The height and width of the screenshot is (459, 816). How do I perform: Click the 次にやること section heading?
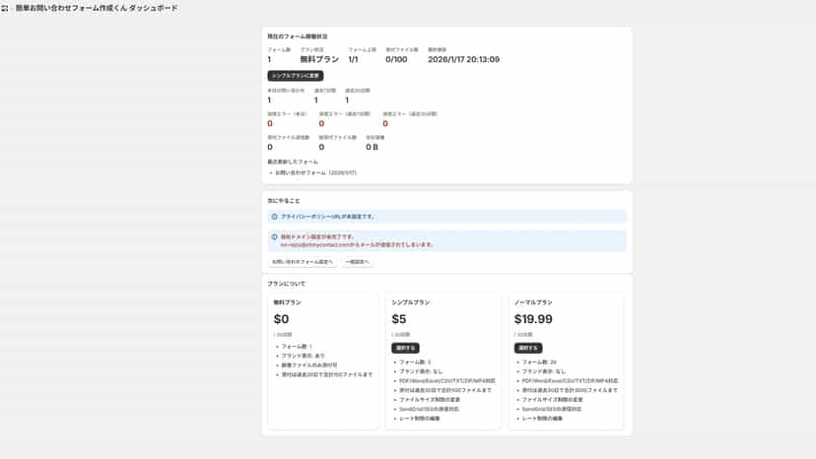284,200
